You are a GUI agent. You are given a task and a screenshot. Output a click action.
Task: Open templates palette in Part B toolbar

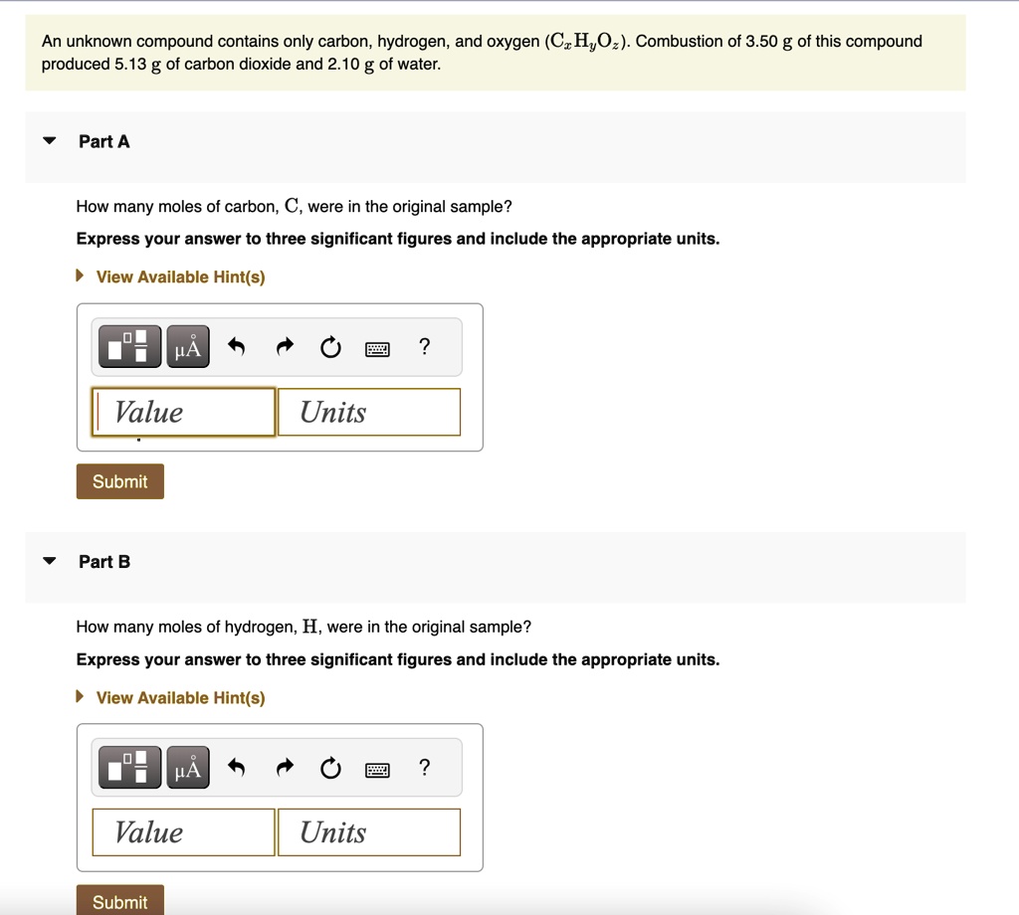(x=130, y=768)
